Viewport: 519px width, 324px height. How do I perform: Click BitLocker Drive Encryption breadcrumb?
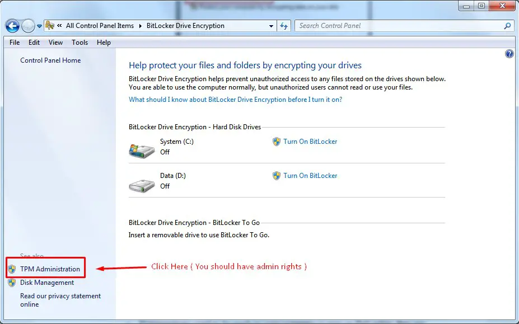[185, 26]
